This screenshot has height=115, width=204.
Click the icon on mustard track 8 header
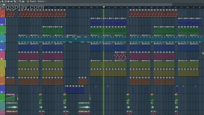pyautogui.click(x=2, y=75)
